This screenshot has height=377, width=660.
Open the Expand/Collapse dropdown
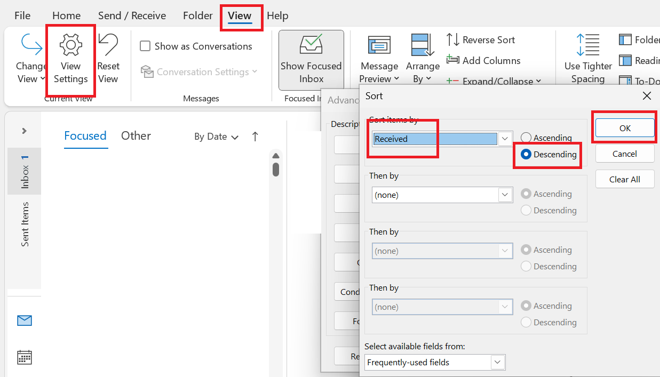494,81
